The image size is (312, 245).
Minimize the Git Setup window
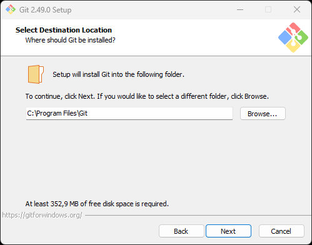(x=240, y=9)
